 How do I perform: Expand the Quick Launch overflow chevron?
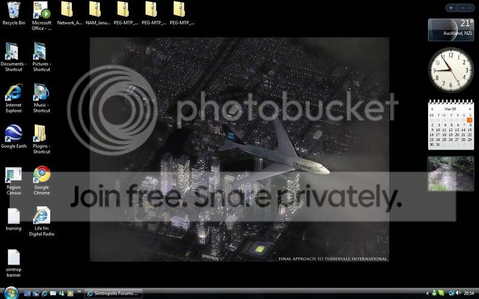click(x=79, y=292)
